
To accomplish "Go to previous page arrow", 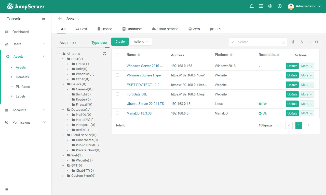I will point(289,125).
